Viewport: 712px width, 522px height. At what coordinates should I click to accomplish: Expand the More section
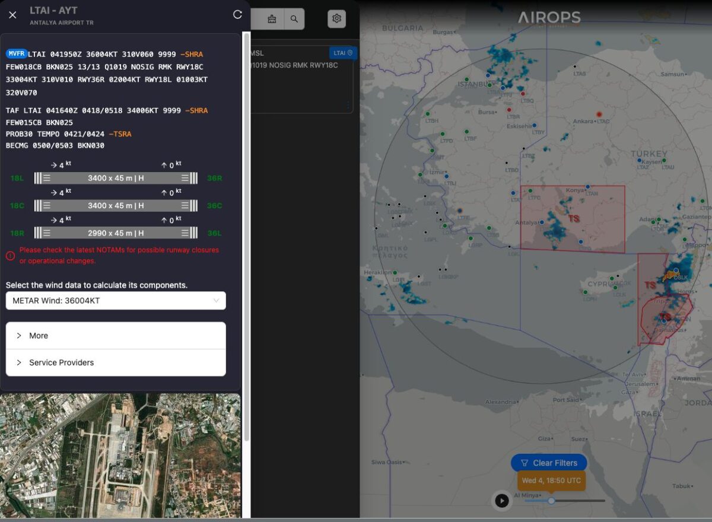tap(116, 336)
